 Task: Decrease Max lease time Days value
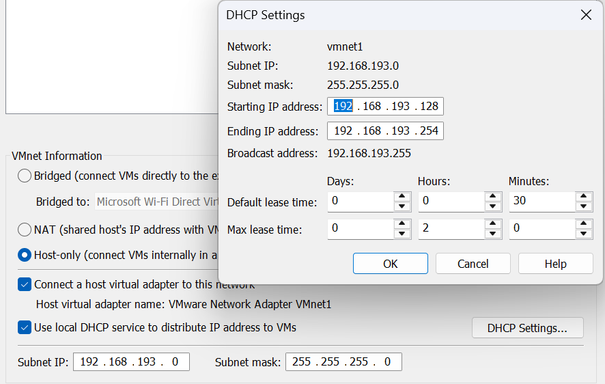click(402, 234)
